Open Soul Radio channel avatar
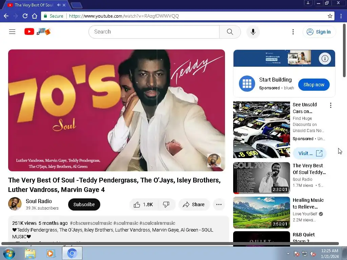 [15, 204]
